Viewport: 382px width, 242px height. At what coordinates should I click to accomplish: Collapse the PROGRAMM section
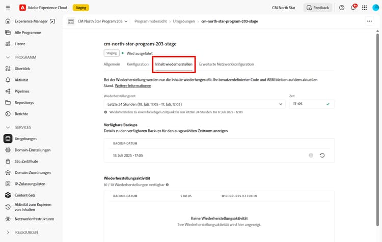click(8, 57)
